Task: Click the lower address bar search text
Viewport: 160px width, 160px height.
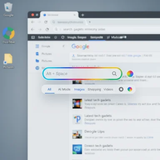Action: coord(84,29)
